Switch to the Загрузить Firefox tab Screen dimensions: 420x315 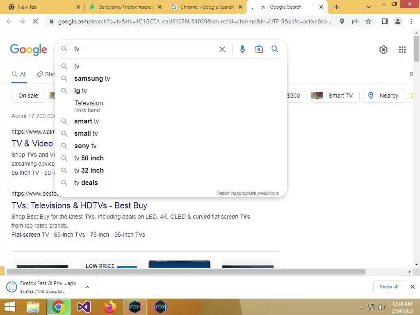(126, 7)
